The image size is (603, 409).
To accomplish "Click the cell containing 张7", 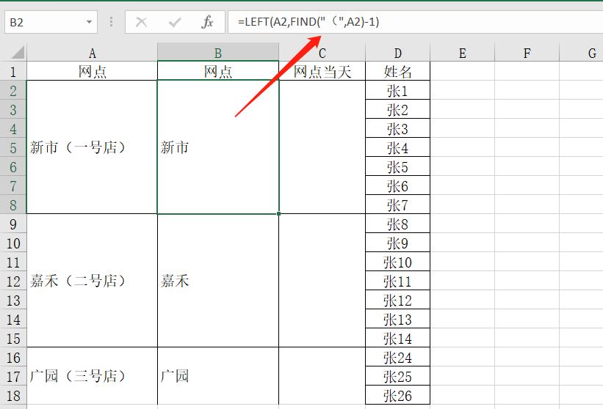I will pyautogui.click(x=397, y=204).
